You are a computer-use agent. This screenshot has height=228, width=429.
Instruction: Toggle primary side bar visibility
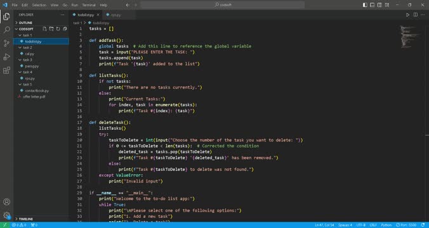pyautogui.click(x=365, y=5)
